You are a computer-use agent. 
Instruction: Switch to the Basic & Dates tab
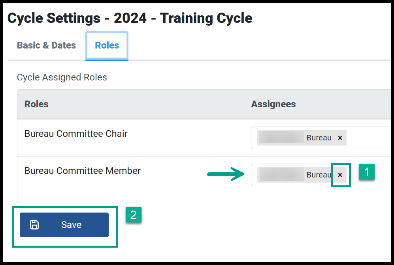(x=46, y=45)
